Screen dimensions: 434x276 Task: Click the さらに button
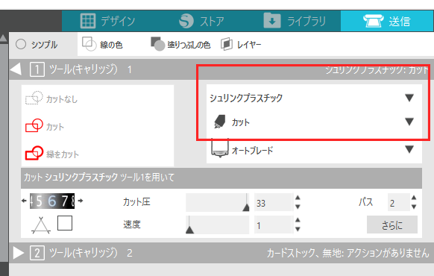(392, 225)
